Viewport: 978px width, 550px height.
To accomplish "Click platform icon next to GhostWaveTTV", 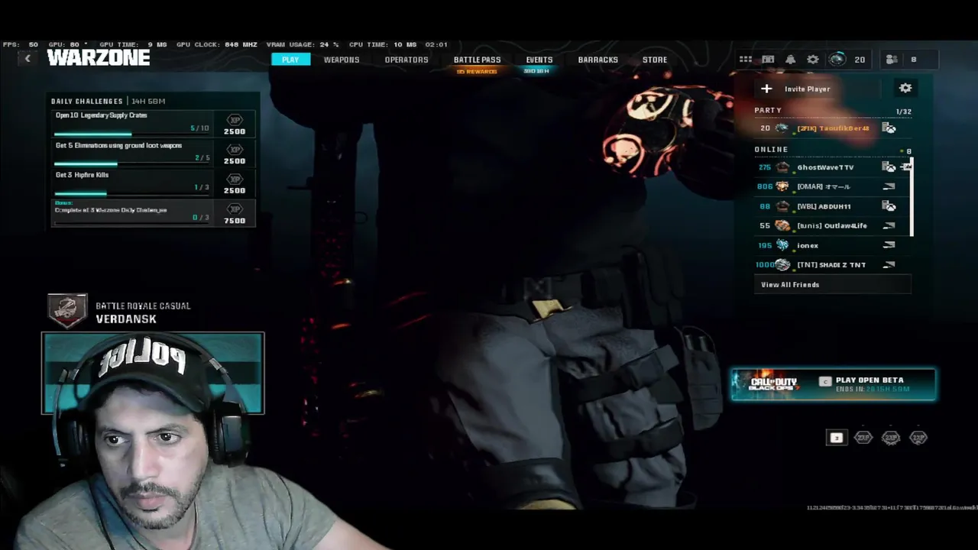I will tap(889, 167).
